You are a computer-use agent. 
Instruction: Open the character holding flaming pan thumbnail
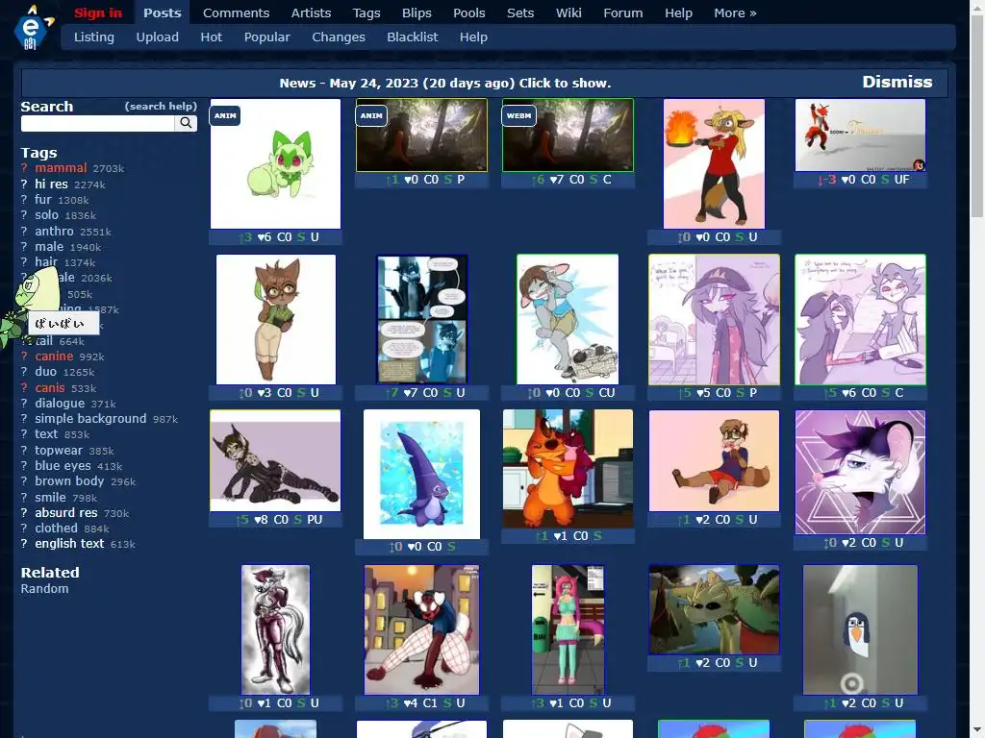pyautogui.click(x=715, y=163)
